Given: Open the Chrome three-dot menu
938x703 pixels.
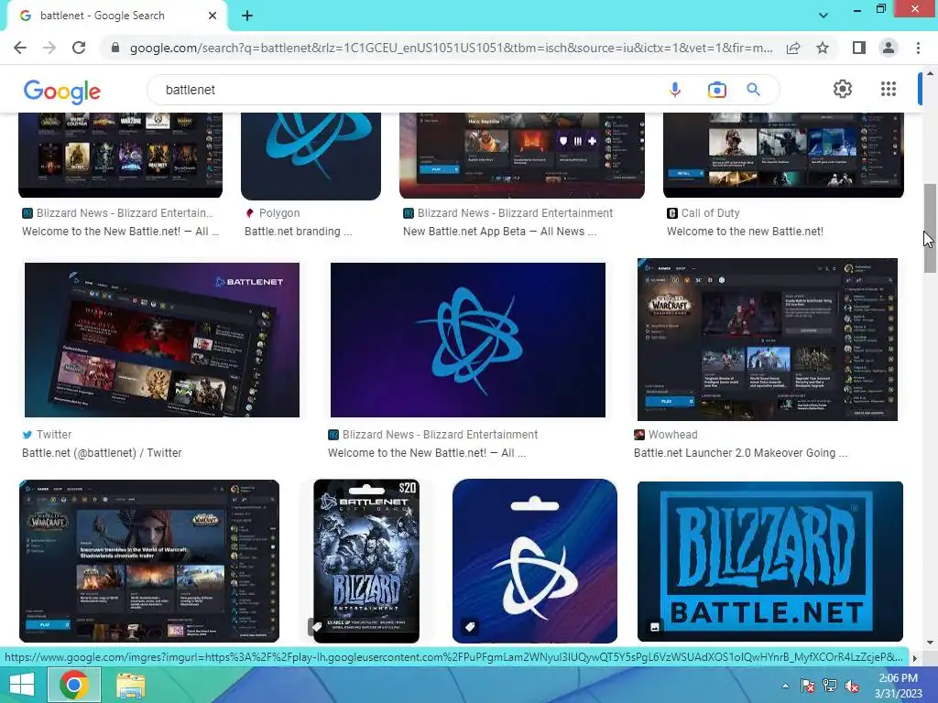Looking at the screenshot, I should [x=918, y=48].
